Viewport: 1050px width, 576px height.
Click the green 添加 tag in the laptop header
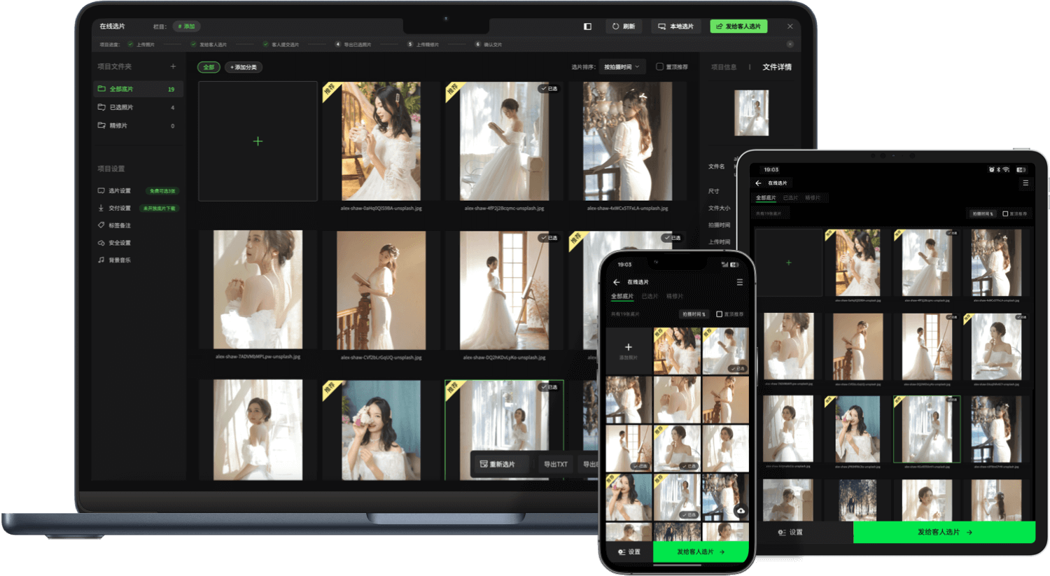click(186, 27)
